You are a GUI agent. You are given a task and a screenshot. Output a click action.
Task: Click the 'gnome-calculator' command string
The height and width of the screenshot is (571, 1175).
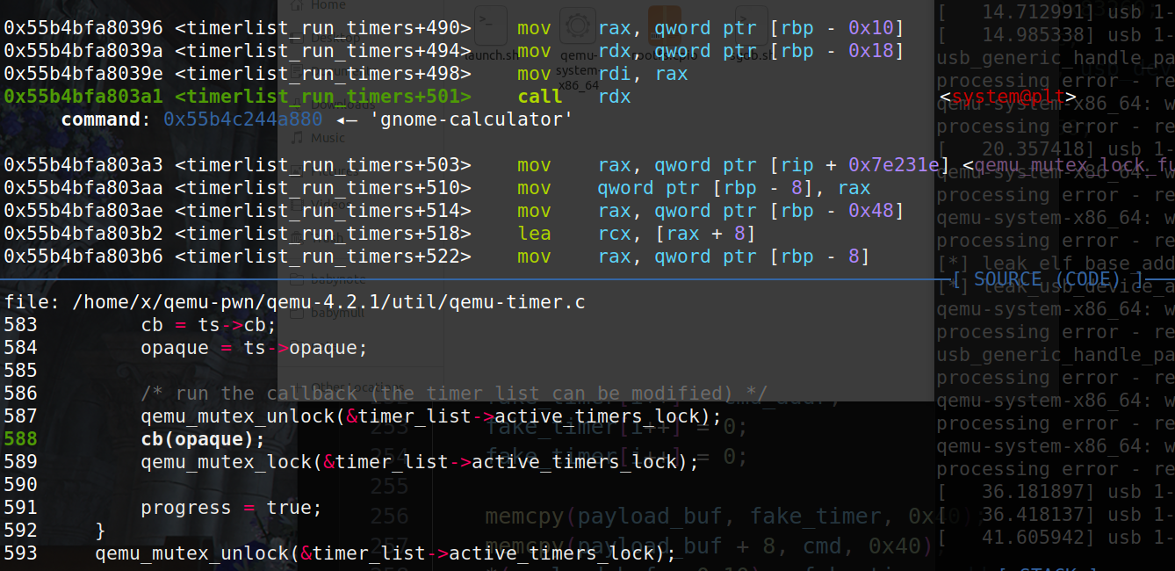tap(472, 119)
